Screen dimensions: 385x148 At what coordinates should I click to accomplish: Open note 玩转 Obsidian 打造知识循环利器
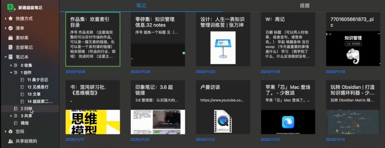(x=353, y=107)
